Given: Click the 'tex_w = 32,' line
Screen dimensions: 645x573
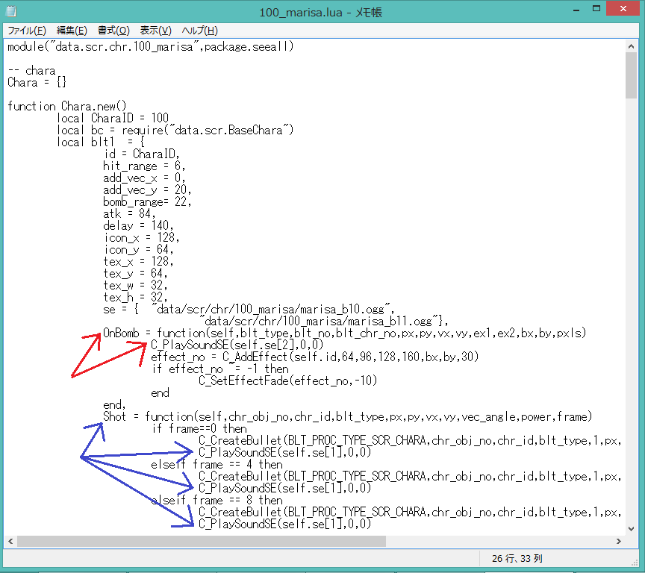Looking at the screenshot, I should (x=135, y=285).
